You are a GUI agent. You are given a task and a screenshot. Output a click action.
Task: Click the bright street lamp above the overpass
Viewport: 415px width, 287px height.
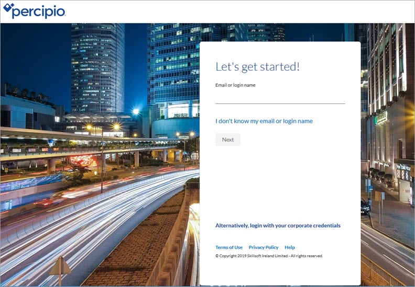point(136,111)
